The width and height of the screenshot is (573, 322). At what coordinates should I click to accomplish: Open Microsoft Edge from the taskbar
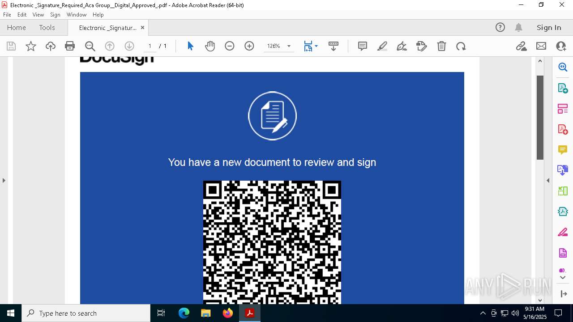pyautogui.click(x=184, y=313)
